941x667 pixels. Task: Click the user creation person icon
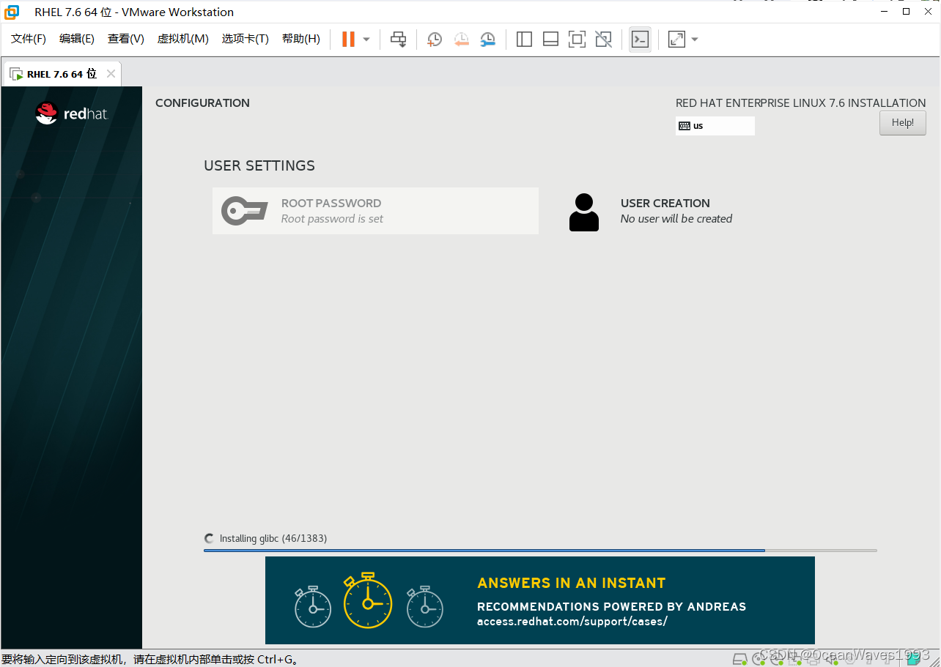tap(584, 212)
